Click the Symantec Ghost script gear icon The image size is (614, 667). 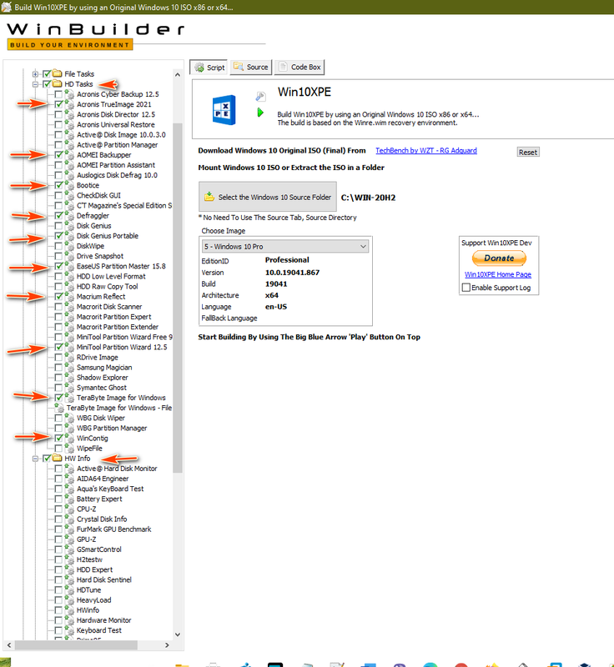click(x=69, y=388)
